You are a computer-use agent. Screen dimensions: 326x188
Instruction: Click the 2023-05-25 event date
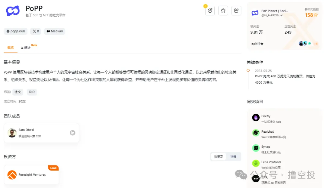point(263,71)
